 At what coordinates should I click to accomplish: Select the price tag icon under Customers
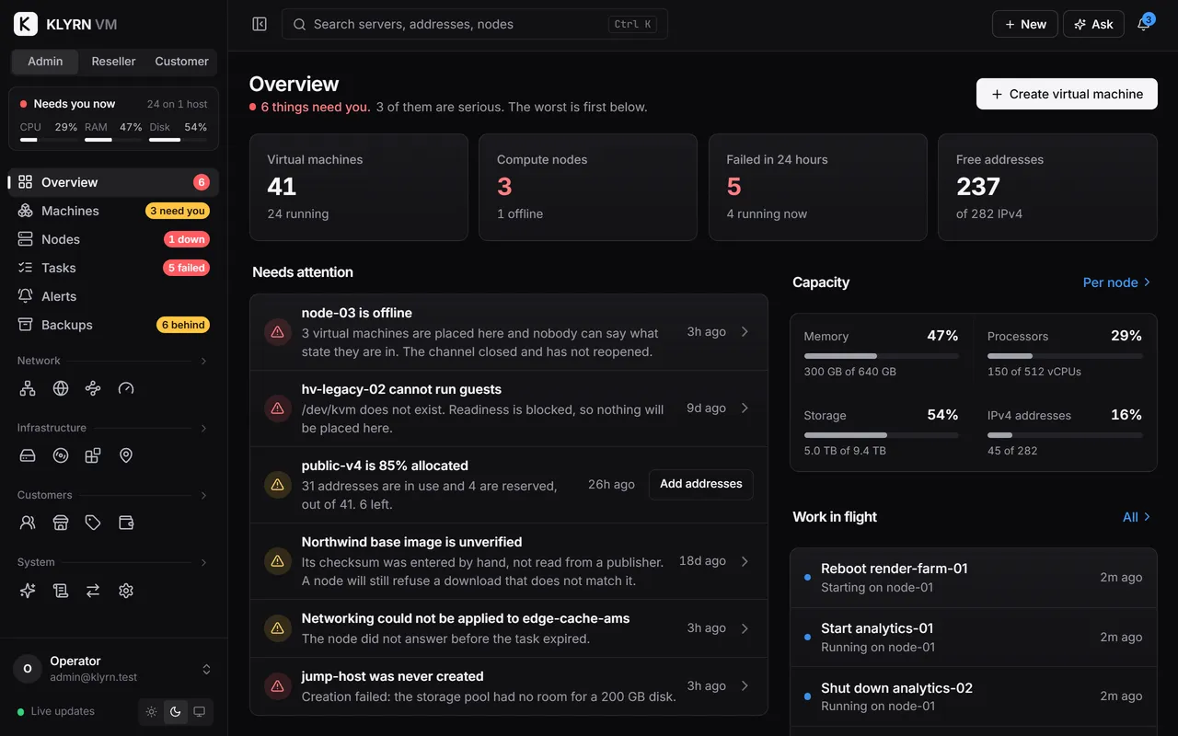(x=93, y=523)
